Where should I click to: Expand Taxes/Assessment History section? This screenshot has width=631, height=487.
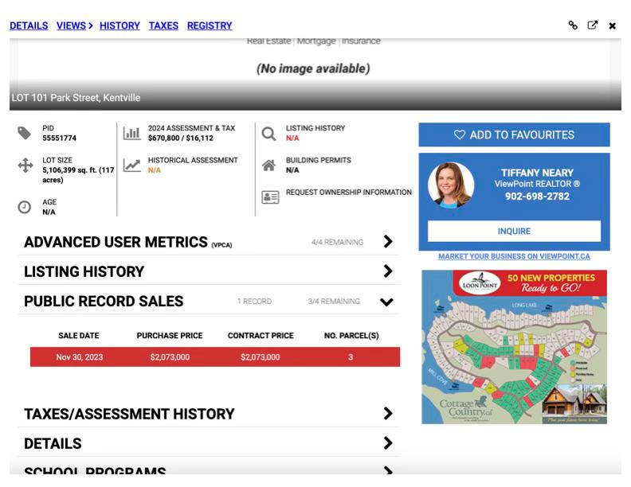click(x=209, y=414)
